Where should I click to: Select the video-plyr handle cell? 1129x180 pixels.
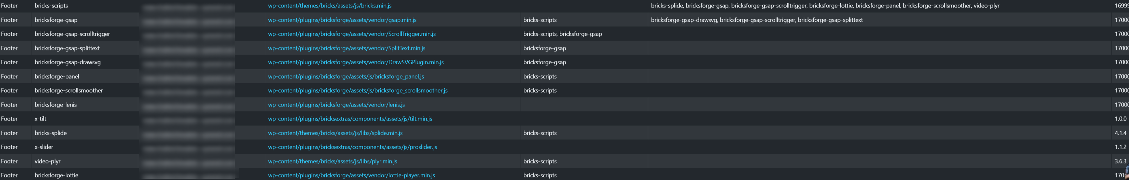coord(47,161)
